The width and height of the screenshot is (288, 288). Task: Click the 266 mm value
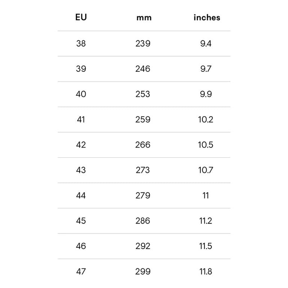point(143,145)
